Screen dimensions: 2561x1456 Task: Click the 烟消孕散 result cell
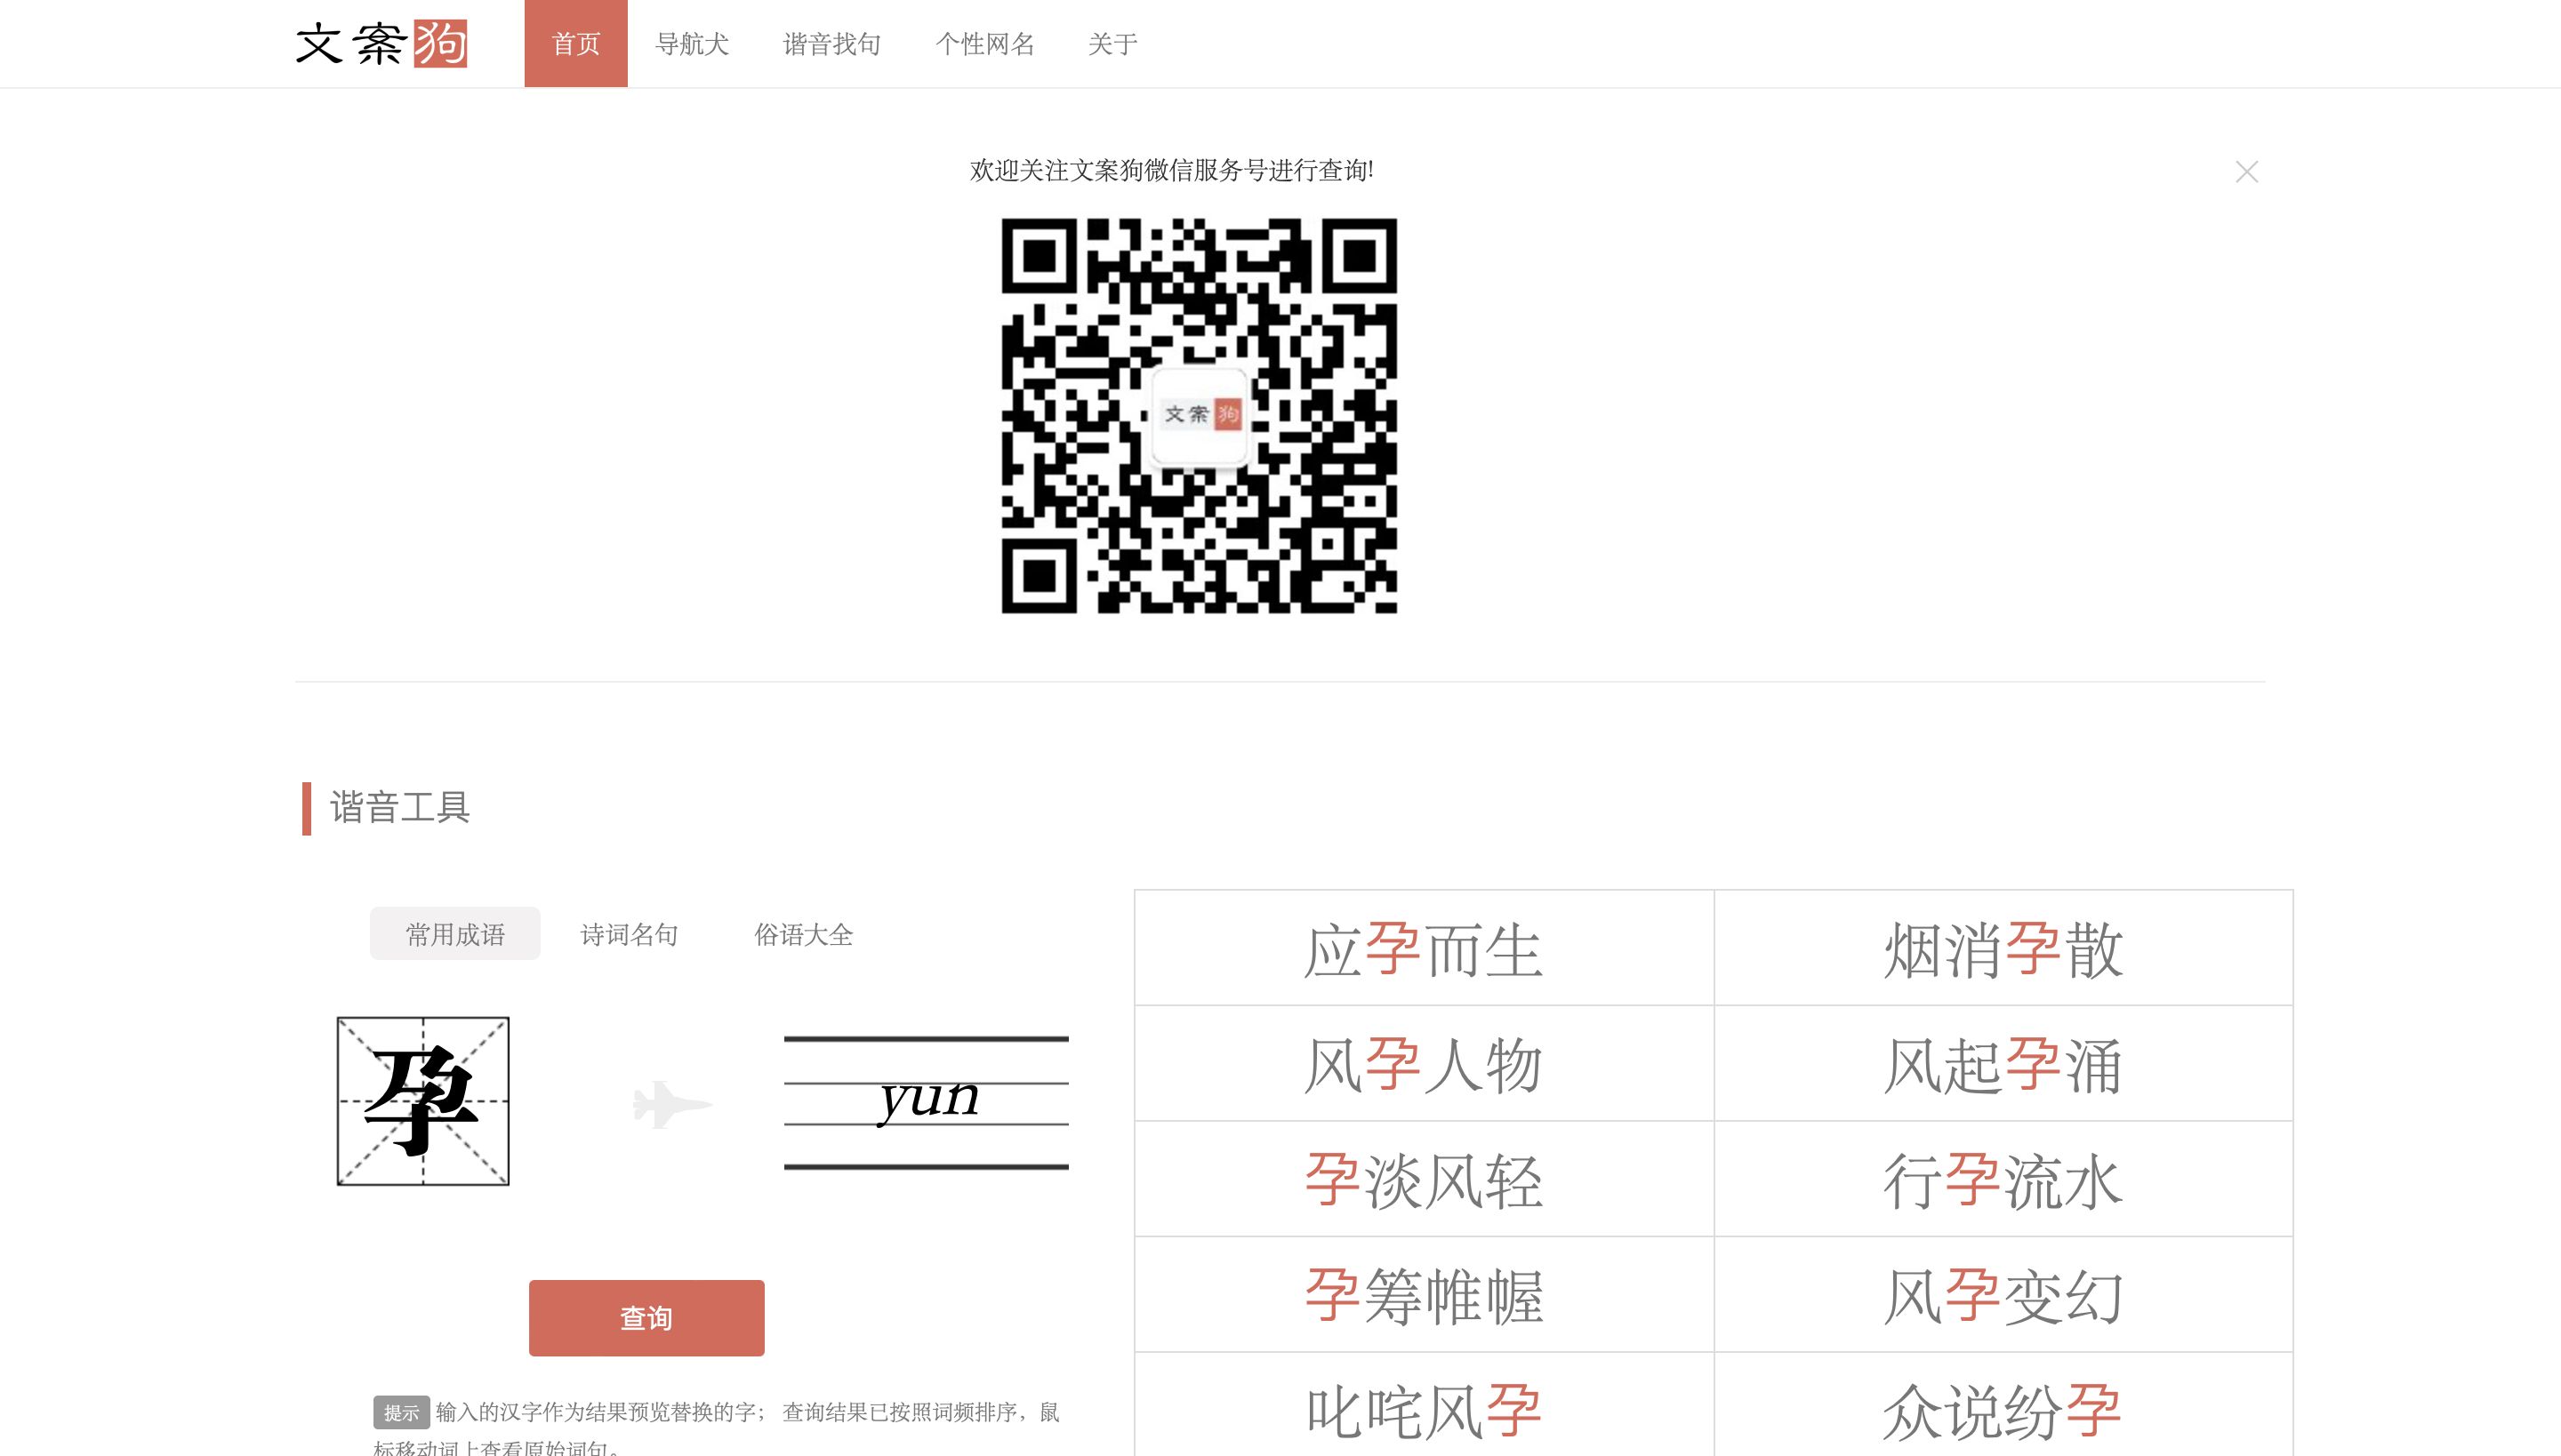pyautogui.click(x=2003, y=949)
